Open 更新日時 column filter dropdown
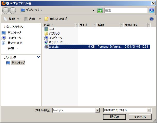The width and height of the screenshot is (157, 123). pyautogui.click(x=149, y=25)
